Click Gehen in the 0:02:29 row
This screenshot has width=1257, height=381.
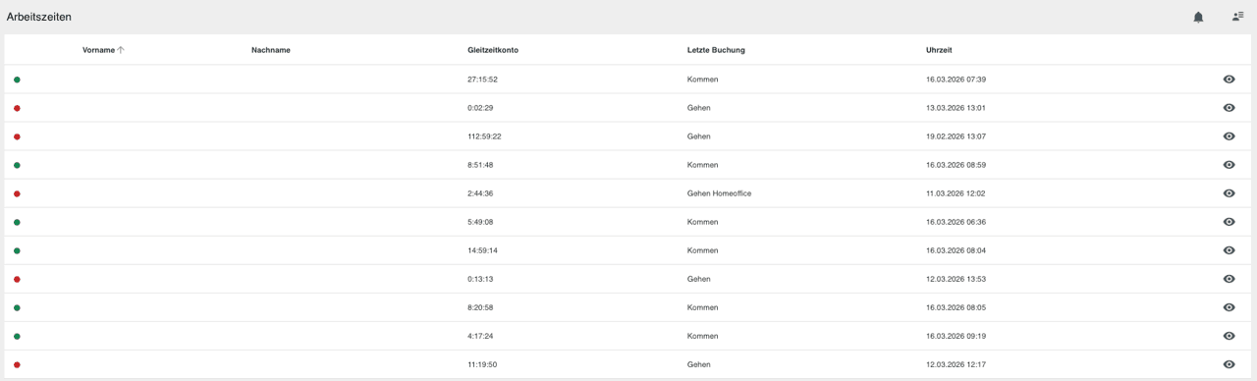[x=699, y=108]
